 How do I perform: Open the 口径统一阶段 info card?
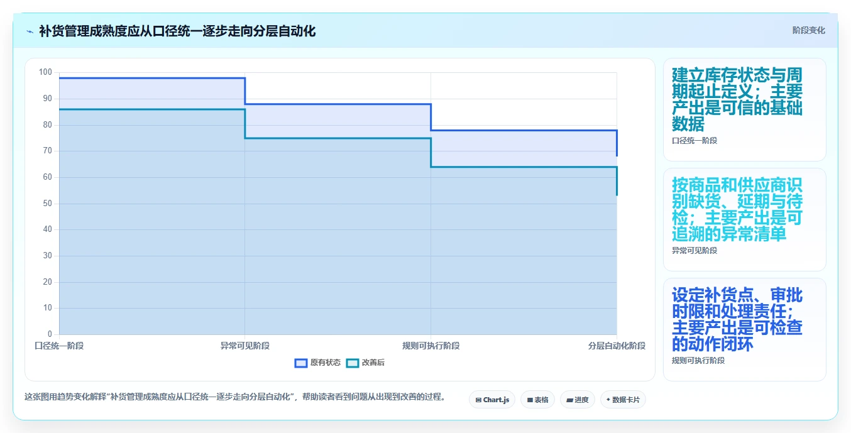click(x=744, y=110)
